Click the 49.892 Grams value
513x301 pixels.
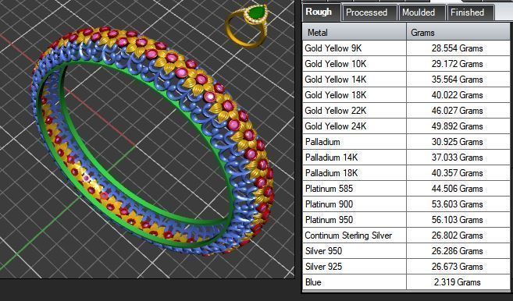click(x=457, y=126)
